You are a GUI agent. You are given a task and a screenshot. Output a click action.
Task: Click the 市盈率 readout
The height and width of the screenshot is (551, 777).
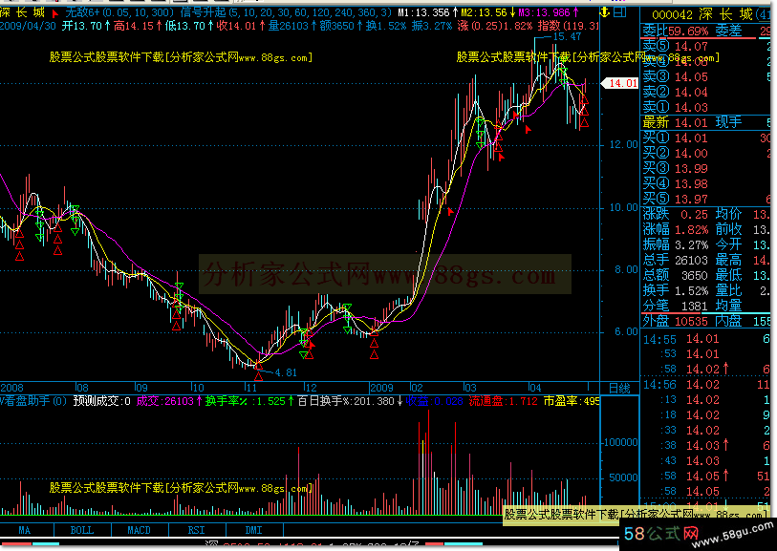pyautogui.click(x=572, y=401)
